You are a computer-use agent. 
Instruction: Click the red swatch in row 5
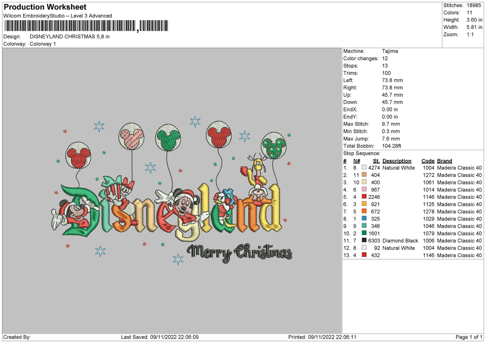364,197
